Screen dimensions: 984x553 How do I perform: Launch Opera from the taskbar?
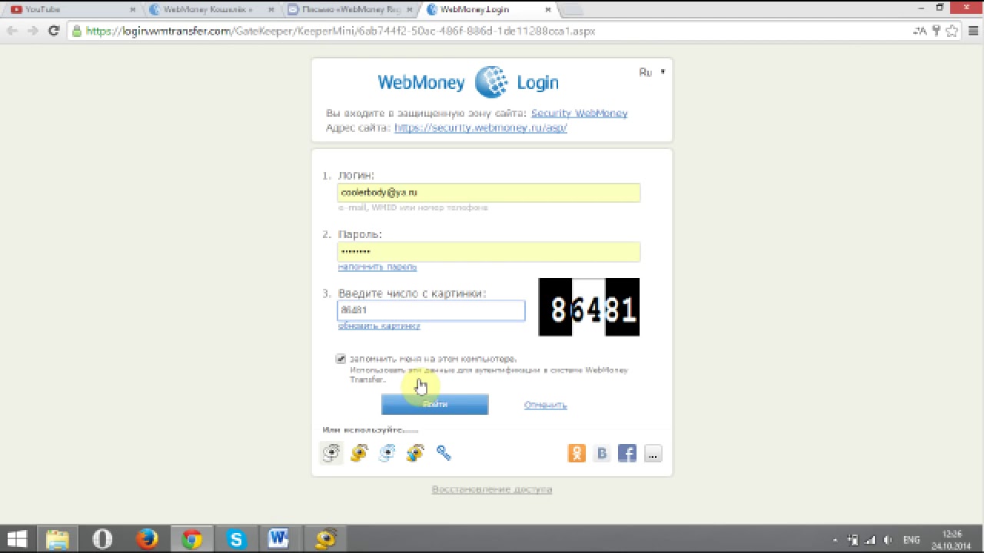tap(102, 539)
